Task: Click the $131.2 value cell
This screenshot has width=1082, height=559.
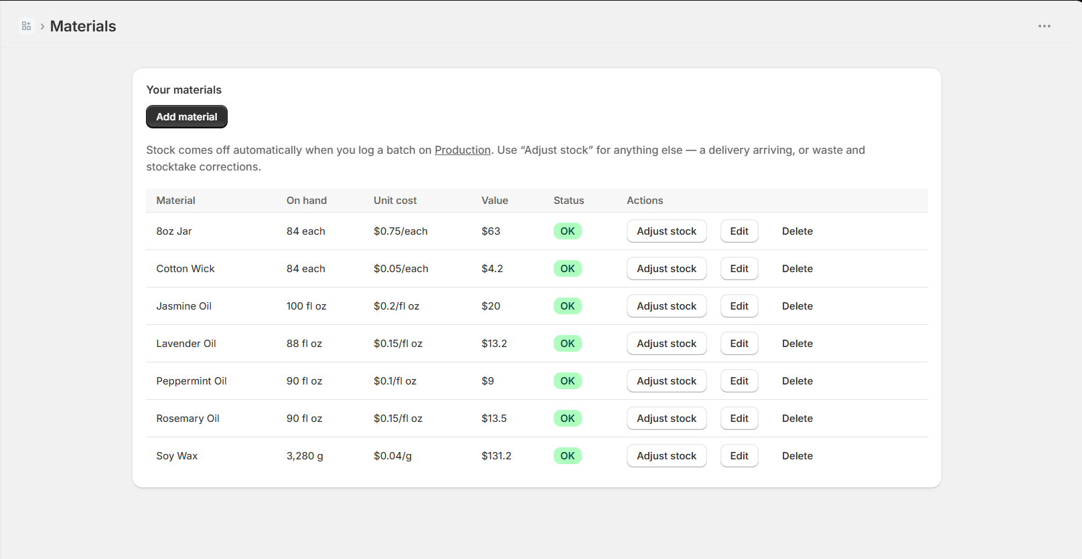Action: click(496, 456)
